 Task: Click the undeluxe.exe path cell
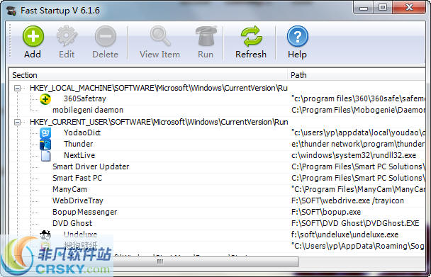coord(345,234)
